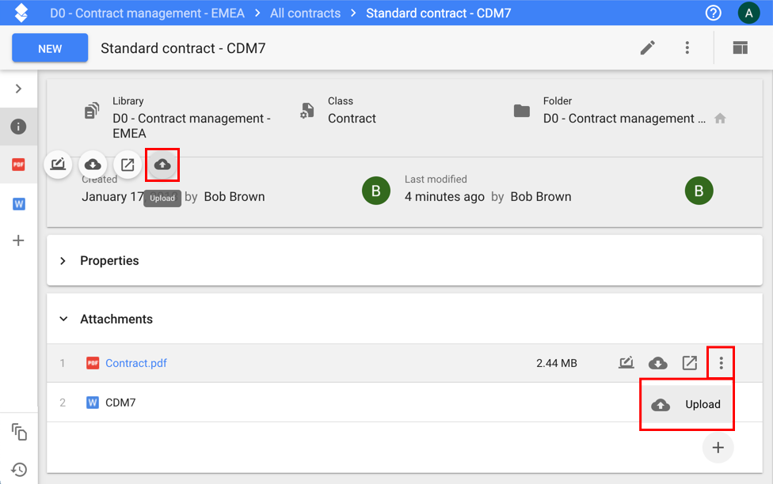Download Contract.pdf via row cloud icon
Image resolution: width=773 pixels, height=484 pixels.
tap(657, 363)
